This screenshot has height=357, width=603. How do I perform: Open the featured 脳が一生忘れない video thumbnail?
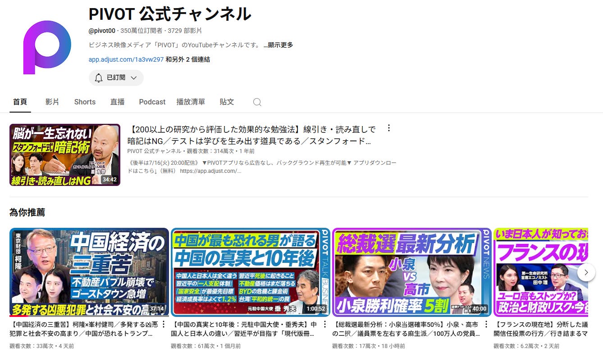coord(65,155)
